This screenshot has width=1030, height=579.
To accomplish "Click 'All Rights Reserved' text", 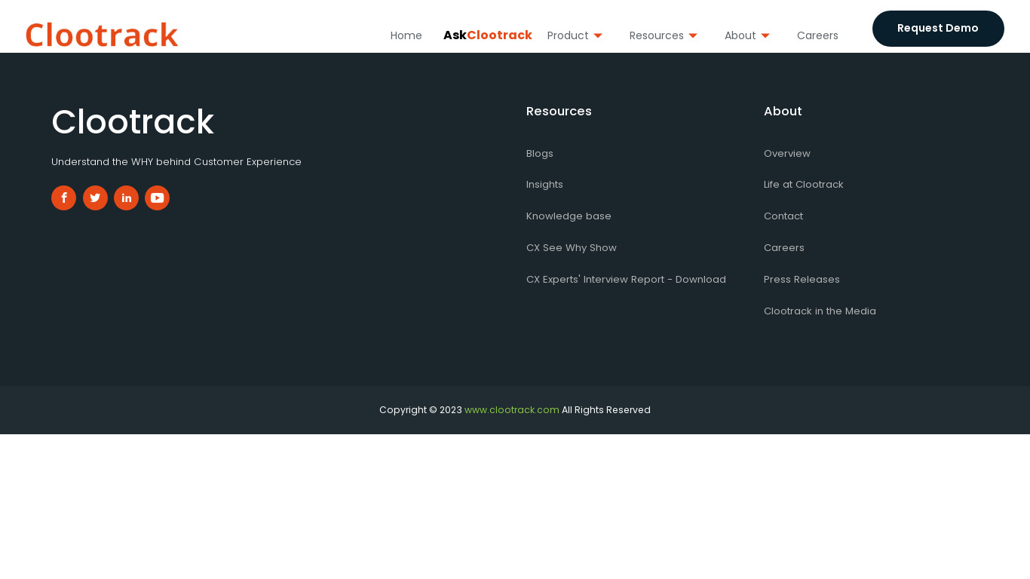I will (606, 410).
